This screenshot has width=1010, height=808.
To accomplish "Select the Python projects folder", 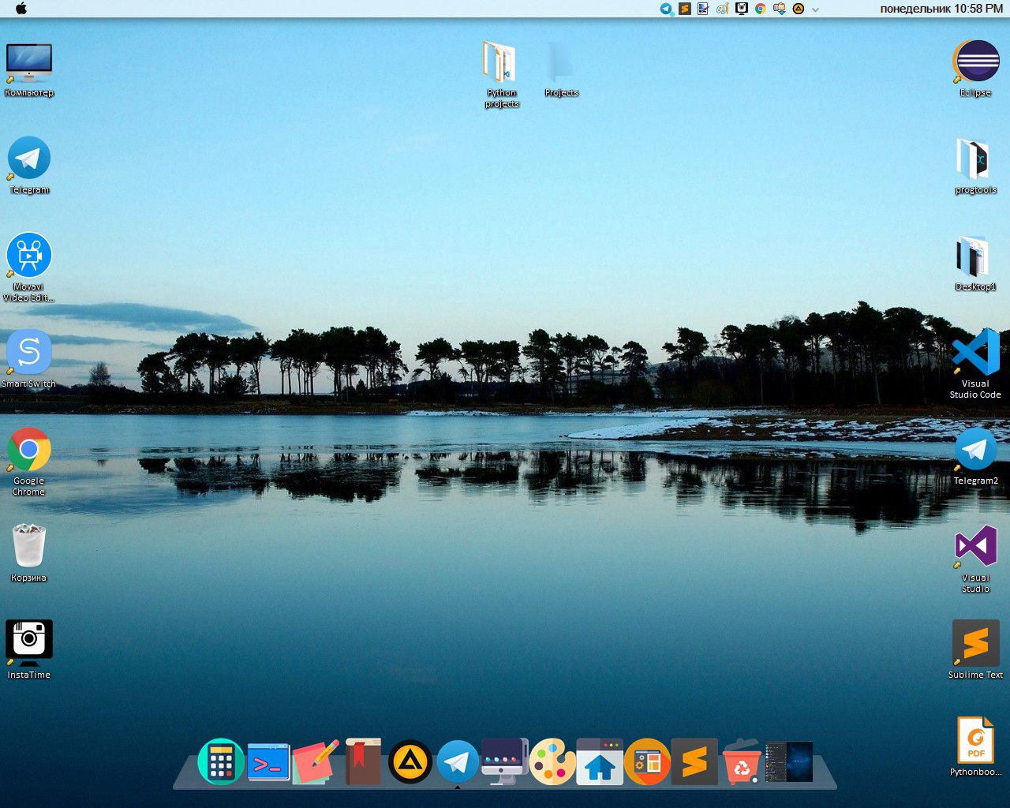I will tap(500, 64).
